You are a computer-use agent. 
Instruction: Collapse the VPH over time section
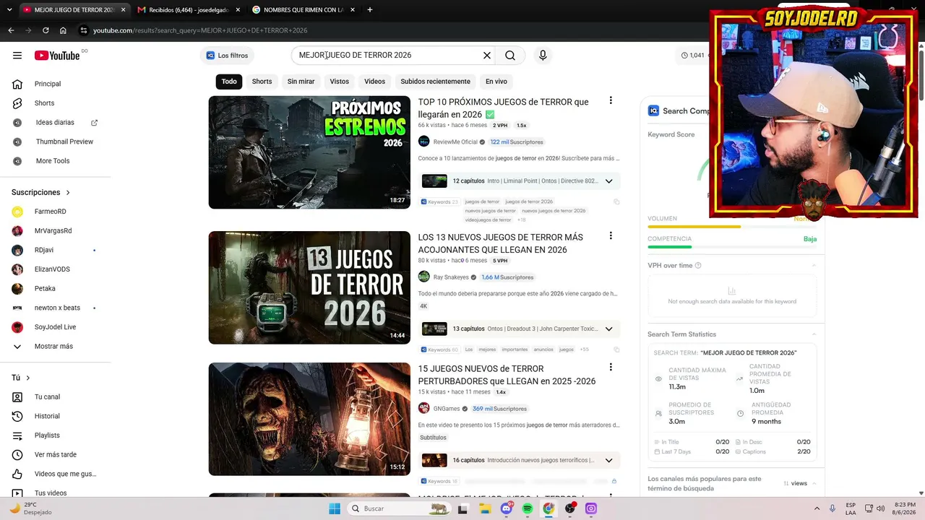point(814,266)
